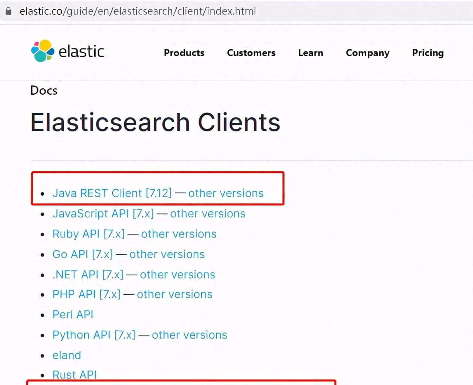
Task: Open the Learn menu
Action: pyautogui.click(x=310, y=53)
